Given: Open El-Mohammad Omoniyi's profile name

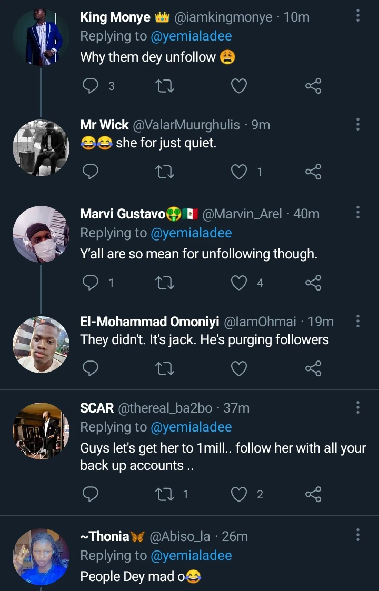Looking at the screenshot, I should pos(150,322).
